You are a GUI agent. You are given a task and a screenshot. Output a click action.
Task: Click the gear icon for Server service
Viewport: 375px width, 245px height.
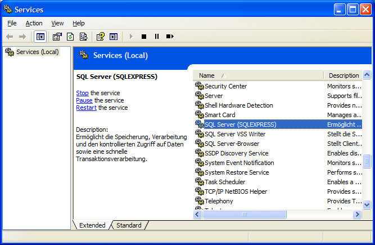199,95
